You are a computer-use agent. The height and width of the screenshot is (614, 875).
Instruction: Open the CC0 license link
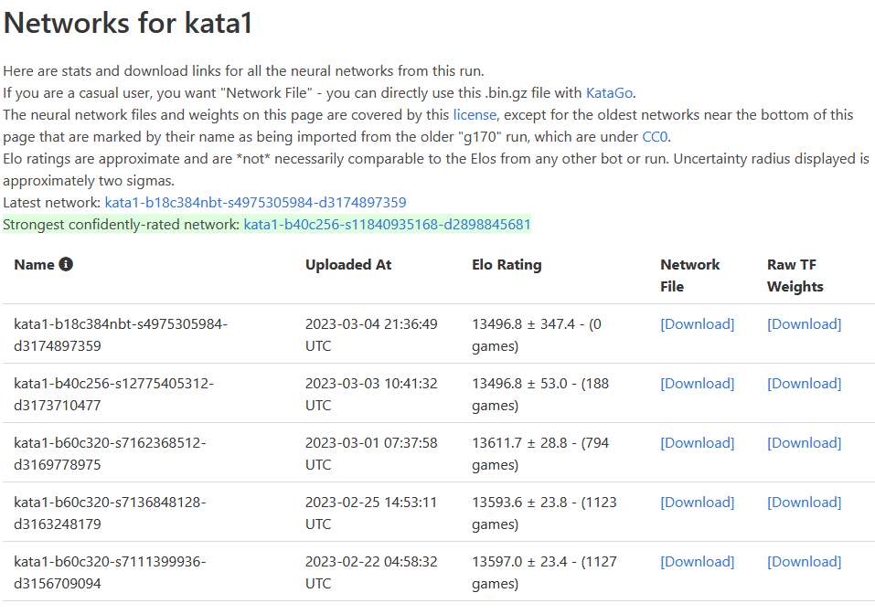click(x=656, y=137)
